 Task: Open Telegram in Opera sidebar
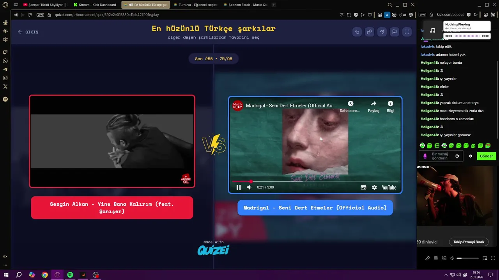tap(5, 69)
